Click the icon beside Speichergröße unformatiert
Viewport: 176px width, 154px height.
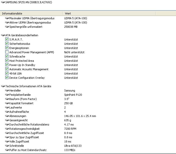point(7,27)
